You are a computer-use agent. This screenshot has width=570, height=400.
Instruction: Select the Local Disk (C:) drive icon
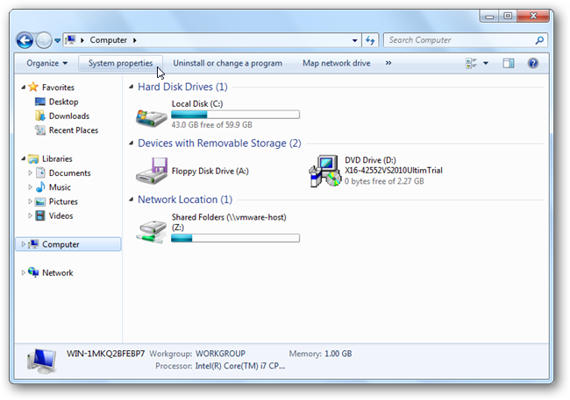click(151, 117)
